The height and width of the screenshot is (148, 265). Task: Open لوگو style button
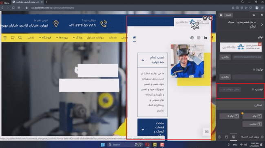point(252,116)
